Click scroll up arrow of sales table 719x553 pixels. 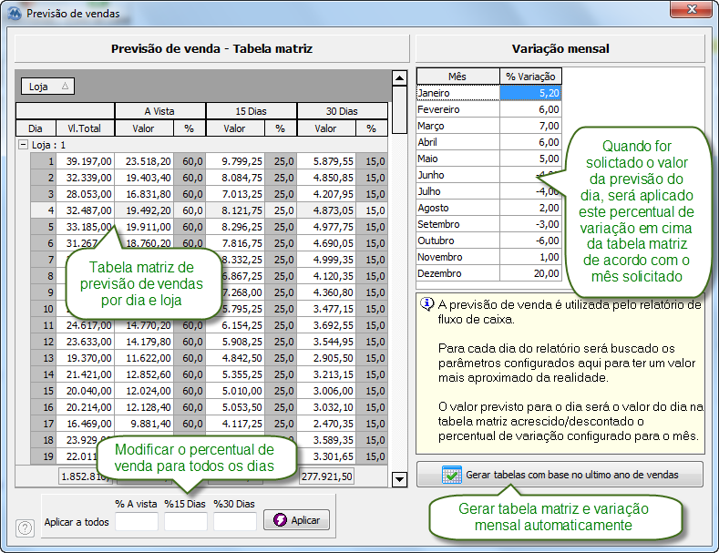[400, 78]
